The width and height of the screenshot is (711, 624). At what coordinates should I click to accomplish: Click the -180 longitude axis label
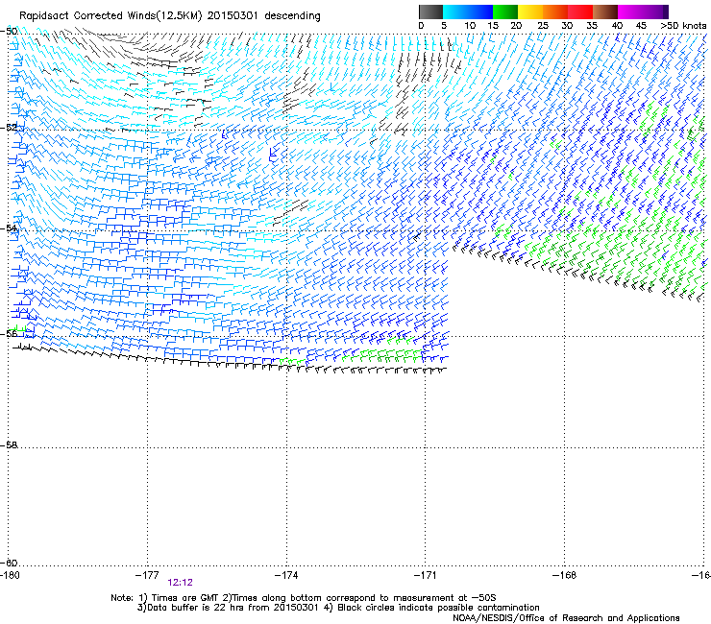click(10, 575)
